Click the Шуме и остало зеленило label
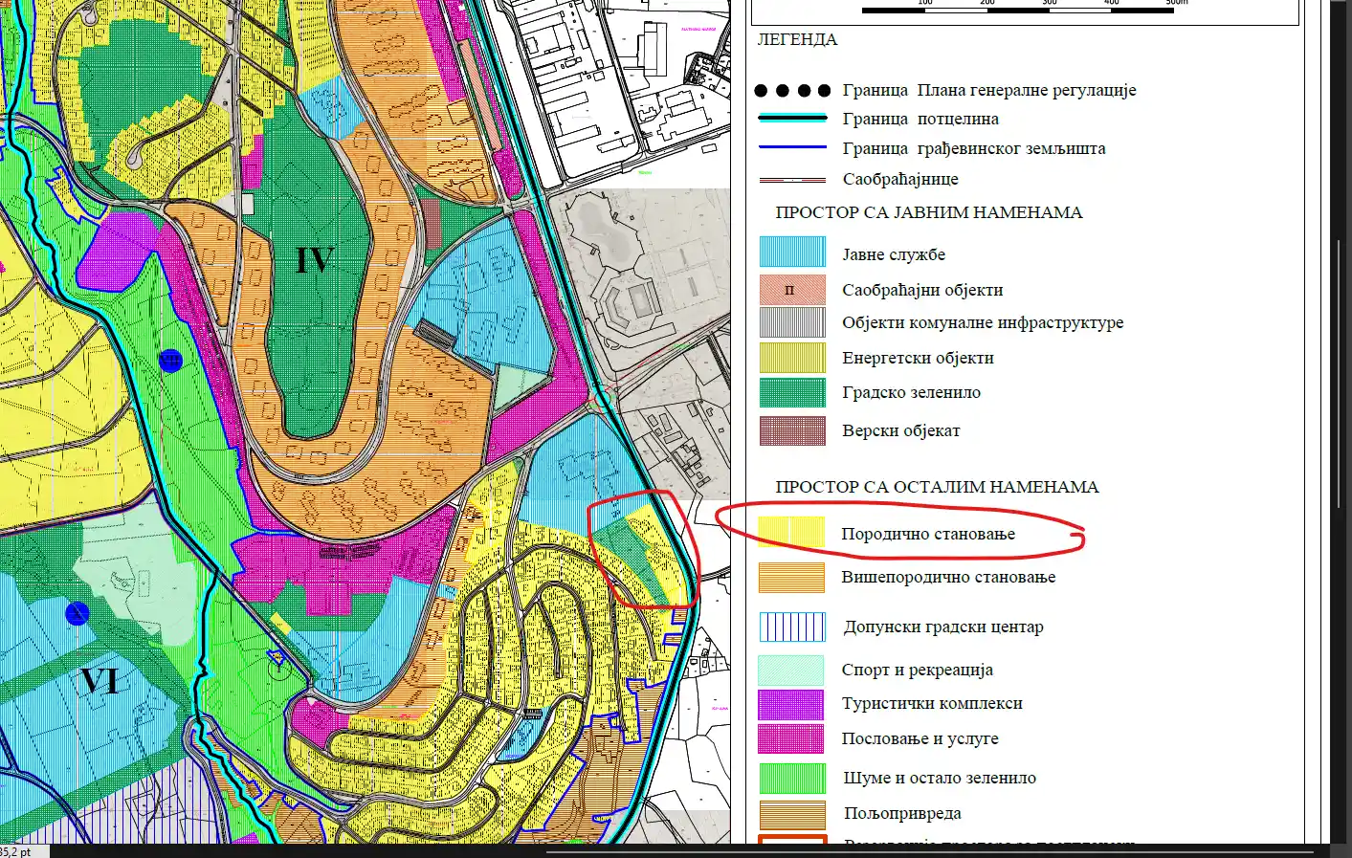 [x=939, y=778]
